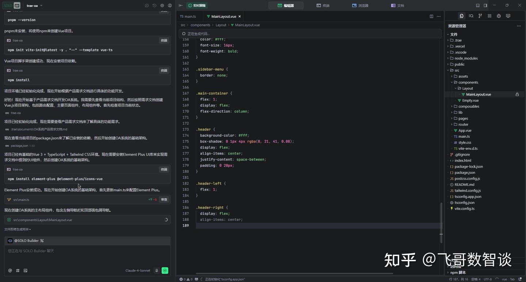Open the trae-oa project dropdown
Viewport: 526px width, 282px height.
click(35, 5)
